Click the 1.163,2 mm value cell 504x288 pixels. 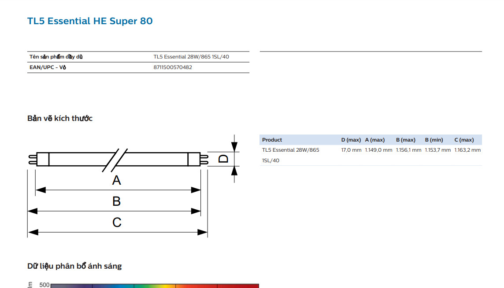click(467, 150)
